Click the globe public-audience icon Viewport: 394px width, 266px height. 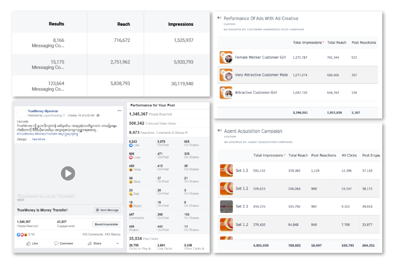(x=98, y=115)
